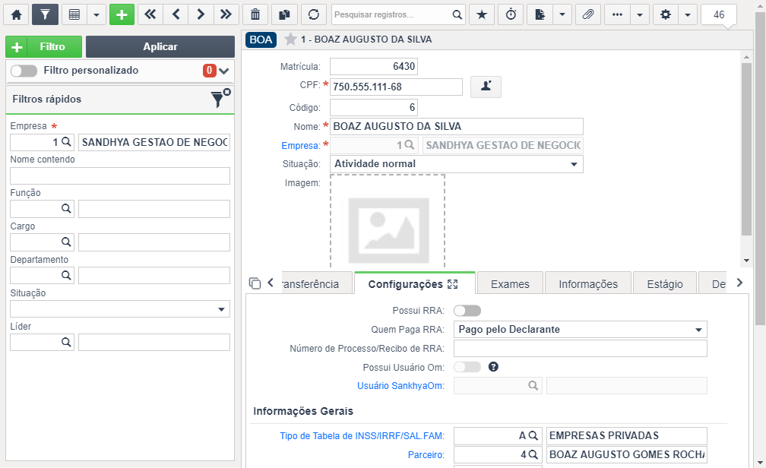This screenshot has height=468, width=766.
Task: Switch to the Exames tab
Action: tap(510, 284)
